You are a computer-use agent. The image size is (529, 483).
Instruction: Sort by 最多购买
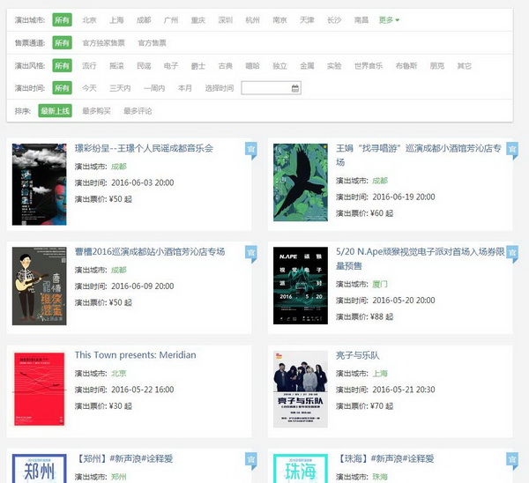96,111
